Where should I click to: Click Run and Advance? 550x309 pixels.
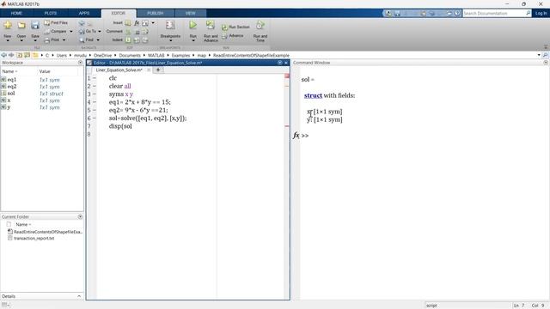pyautogui.click(x=211, y=31)
